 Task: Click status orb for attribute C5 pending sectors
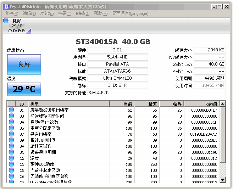11,170
